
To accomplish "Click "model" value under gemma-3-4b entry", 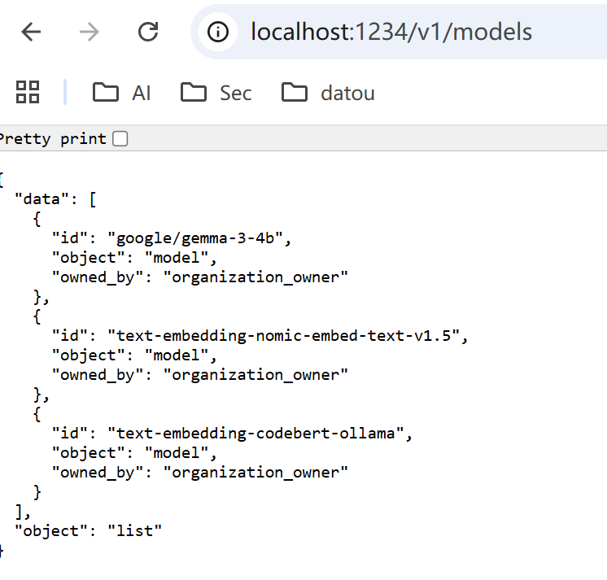I will [x=177, y=258].
